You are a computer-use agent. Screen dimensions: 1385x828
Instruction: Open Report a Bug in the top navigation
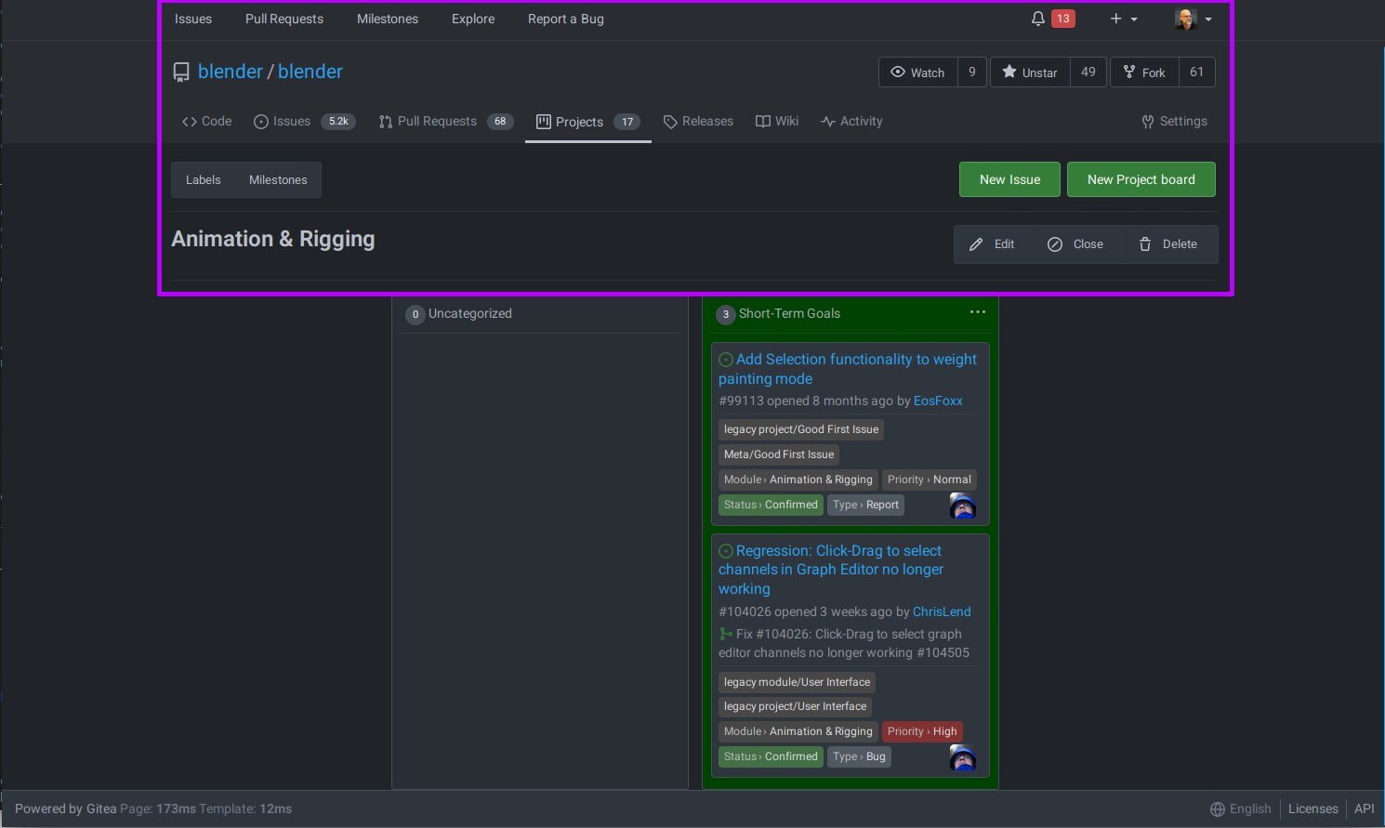tap(566, 19)
